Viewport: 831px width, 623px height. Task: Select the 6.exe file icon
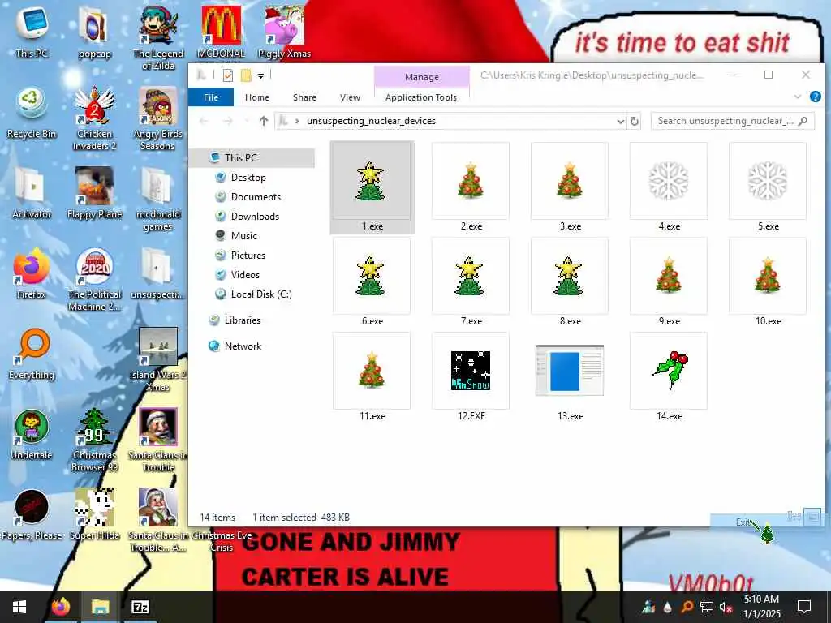coord(372,281)
